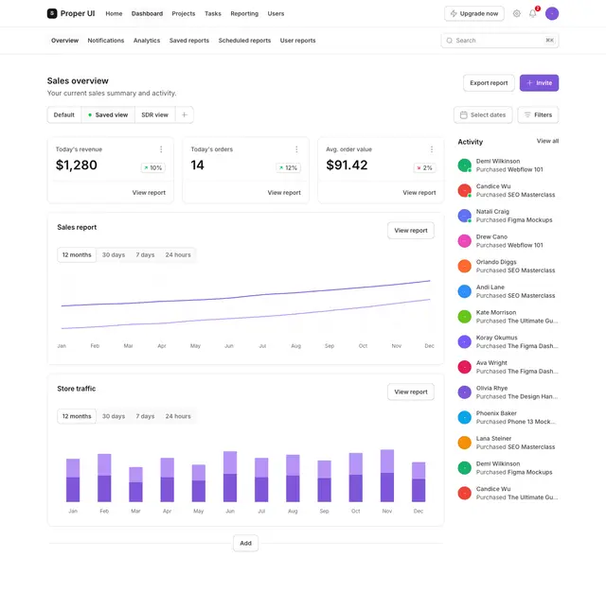606x592 pixels.
Task: Switch to the Analytics tab
Action: [x=147, y=40]
